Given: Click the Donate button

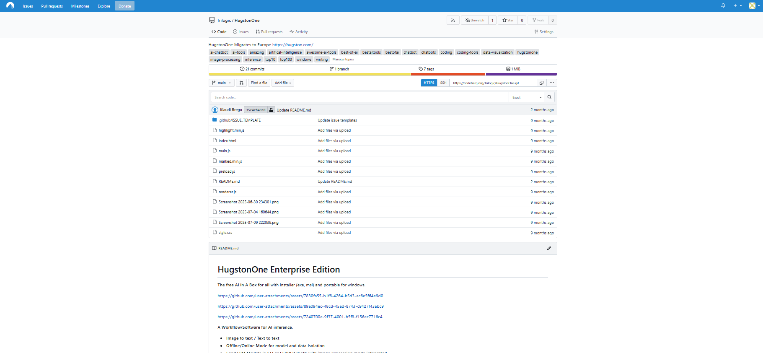Looking at the screenshot, I should point(124,6).
